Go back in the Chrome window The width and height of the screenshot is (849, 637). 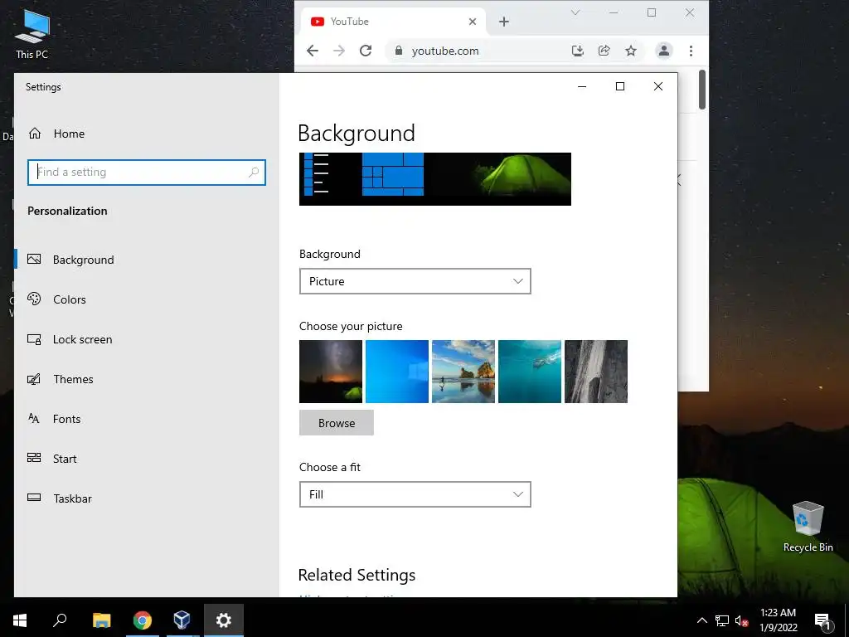click(313, 51)
